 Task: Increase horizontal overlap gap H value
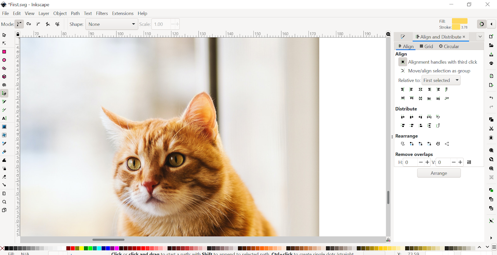[x=427, y=162]
